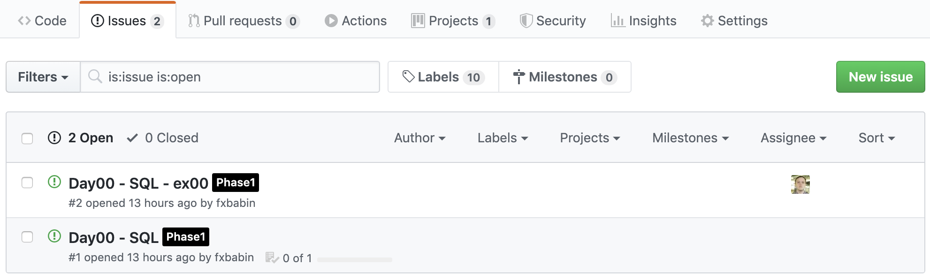Focus the is:issue is:open search field
The width and height of the screenshot is (930, 279).
pyautogui.click(x=235, y=77)
